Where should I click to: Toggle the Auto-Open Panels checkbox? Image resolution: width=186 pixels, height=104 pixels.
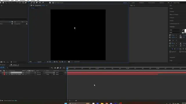[53, 3]
